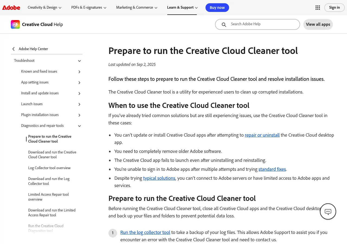Screen dimensions: 347x244
Task: Click the Prepare to run the Creative Cloud Cleaner tool page title
Action: (203, 51)
